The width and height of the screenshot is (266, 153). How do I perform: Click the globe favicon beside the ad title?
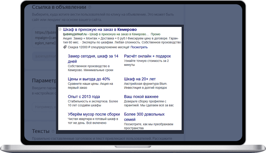[60, 29]
